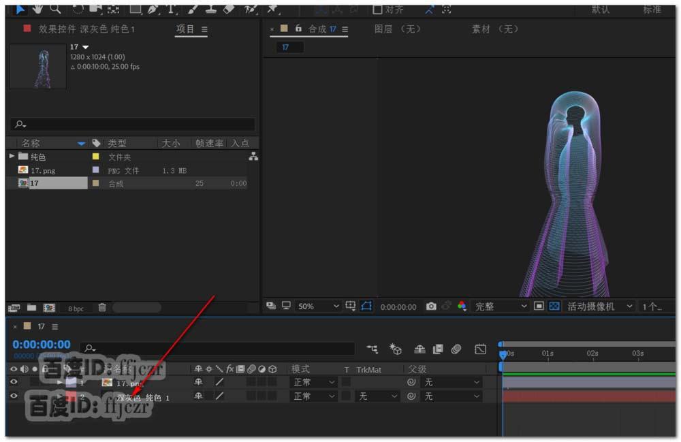Create new folder in project panel
The width and height of the screenshot is (681, 442).
pos(31,308)
